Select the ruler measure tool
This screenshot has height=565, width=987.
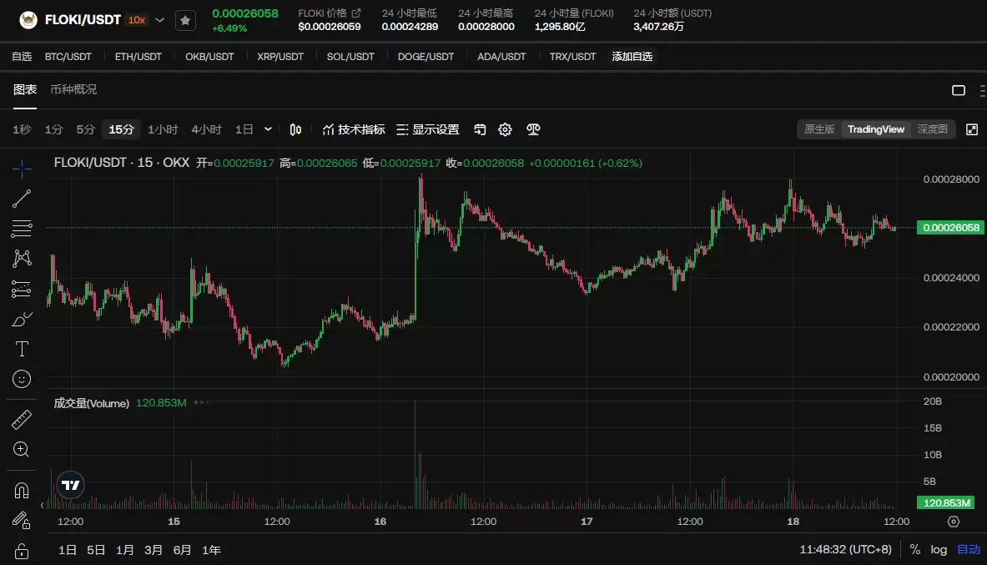(x=22, y=419)
